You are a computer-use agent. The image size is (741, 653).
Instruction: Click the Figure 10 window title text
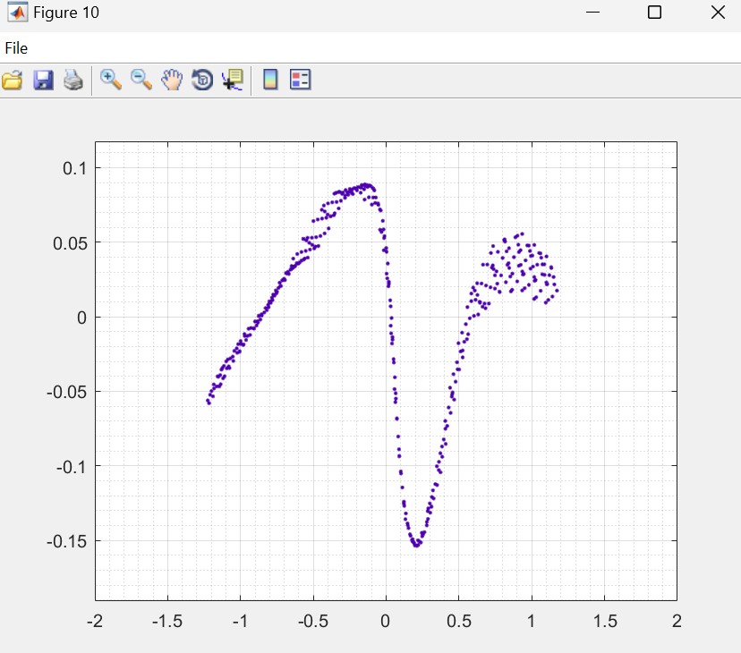(x=66, y=13)
